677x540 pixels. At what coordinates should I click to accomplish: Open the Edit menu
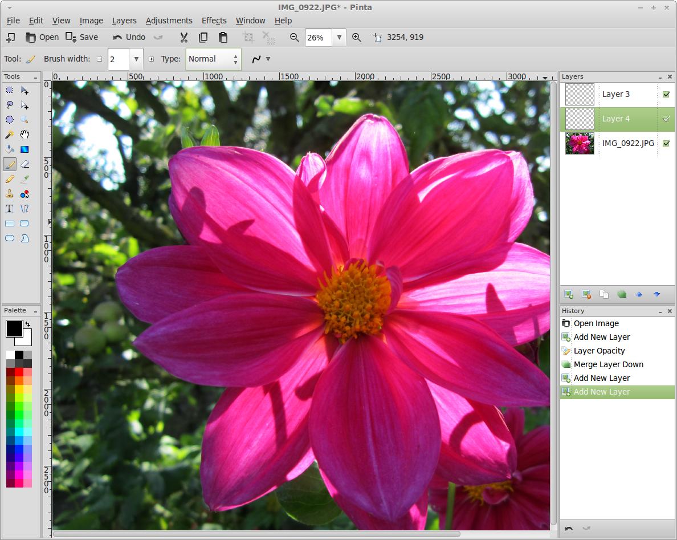tap(36, 21)
